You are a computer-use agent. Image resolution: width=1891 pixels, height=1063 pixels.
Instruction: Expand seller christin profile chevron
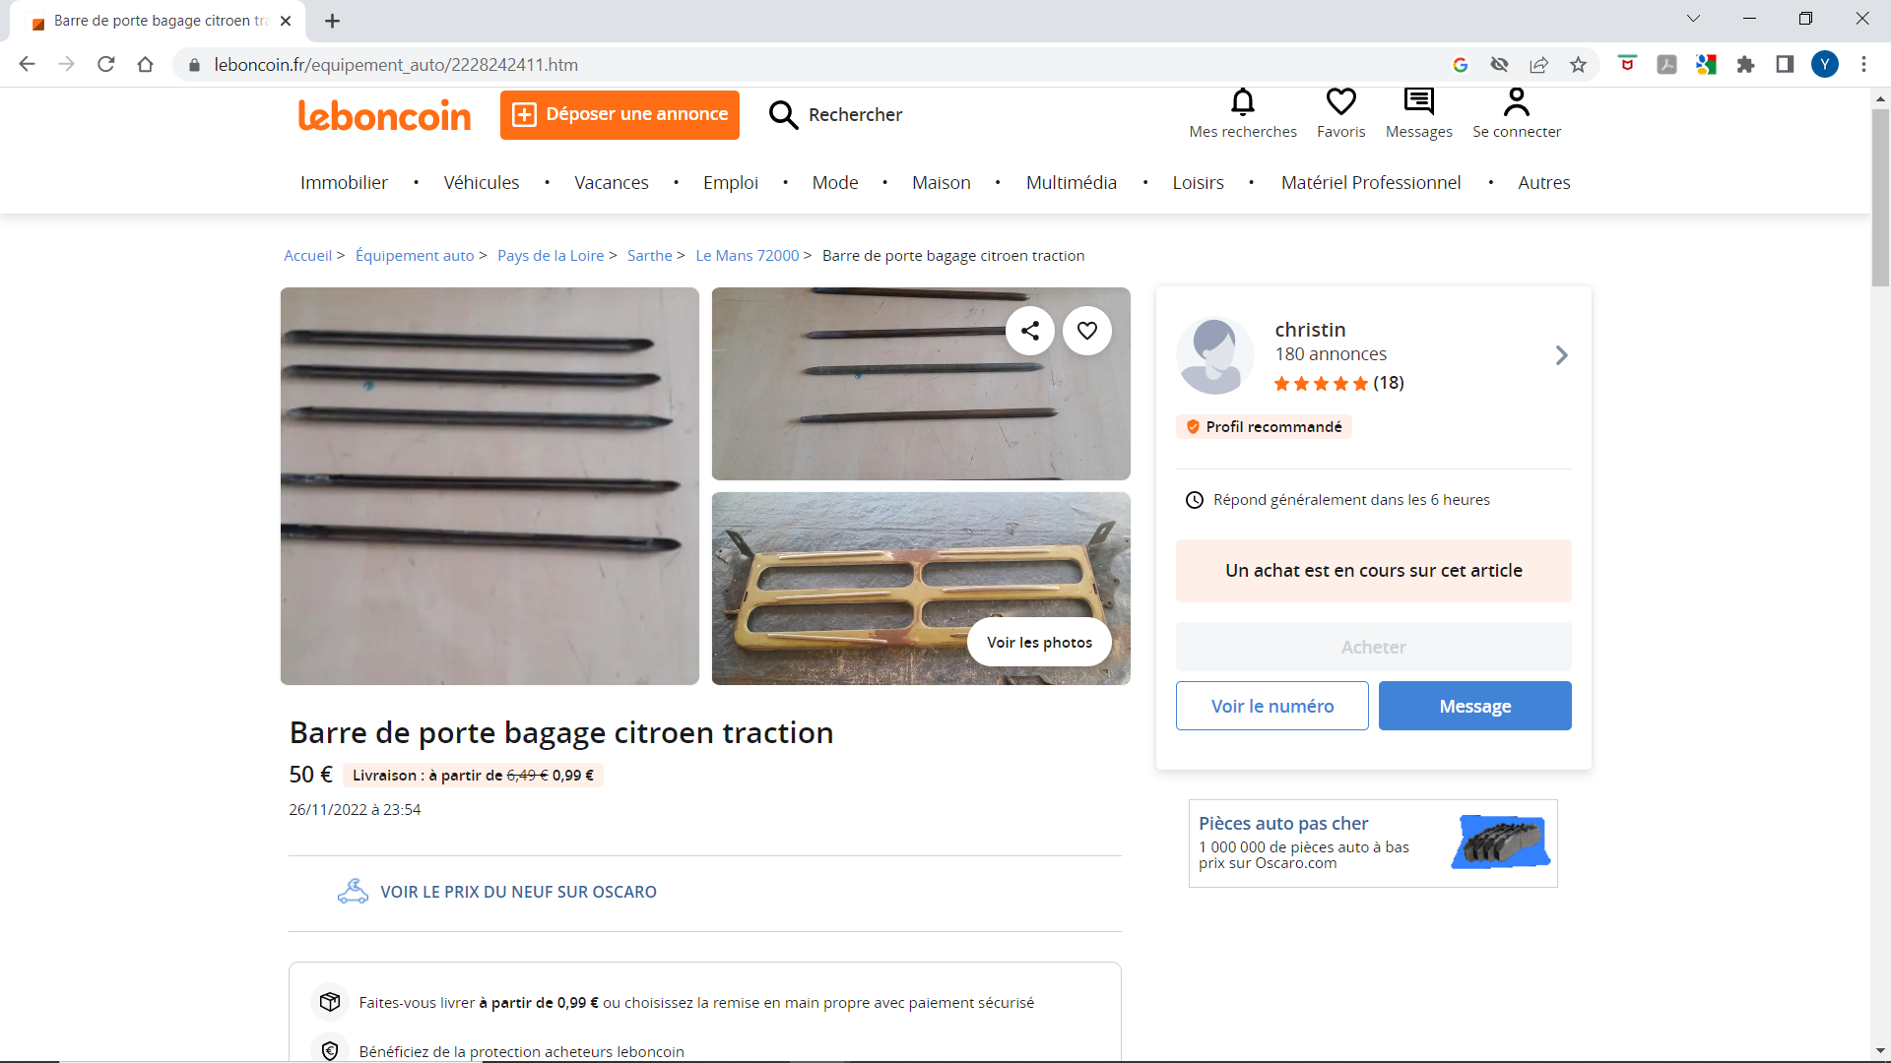click(1561, 355)
